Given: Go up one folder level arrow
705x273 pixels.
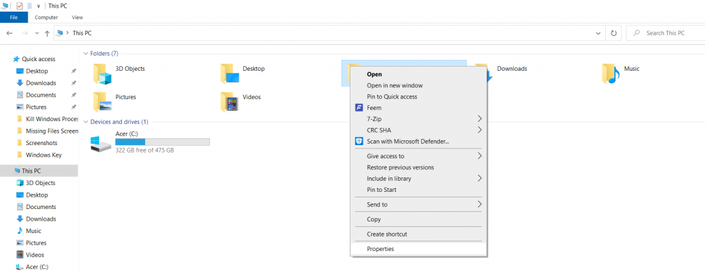Looking at the screenshot, I should pos(48,33).
